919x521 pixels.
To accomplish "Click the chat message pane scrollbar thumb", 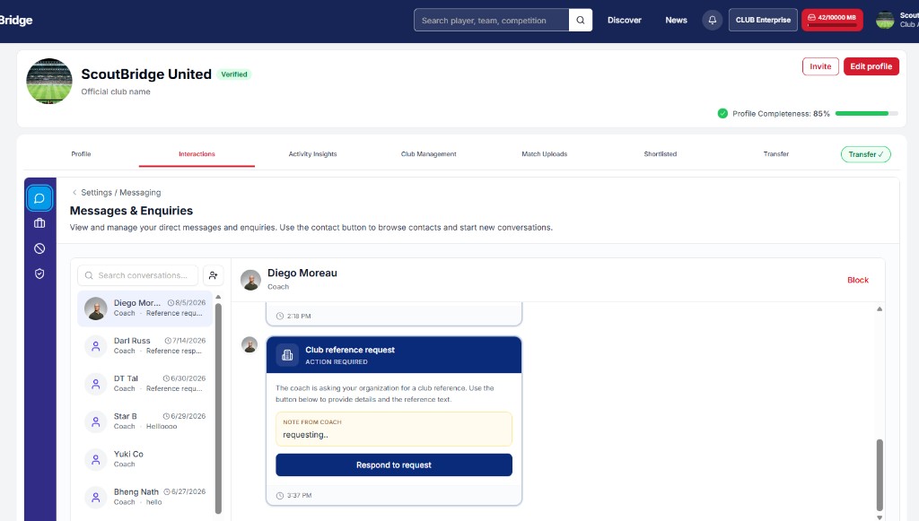I will click(x=880, y=474).
